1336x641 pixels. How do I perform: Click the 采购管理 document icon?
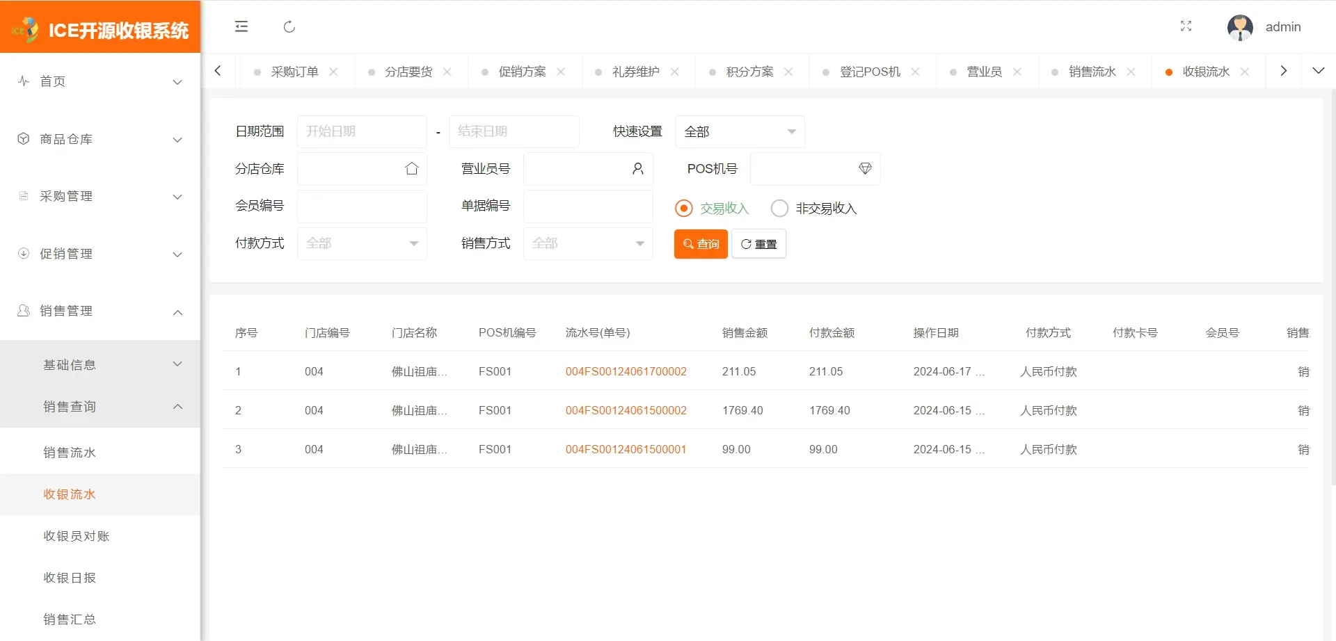pos(24,196)
